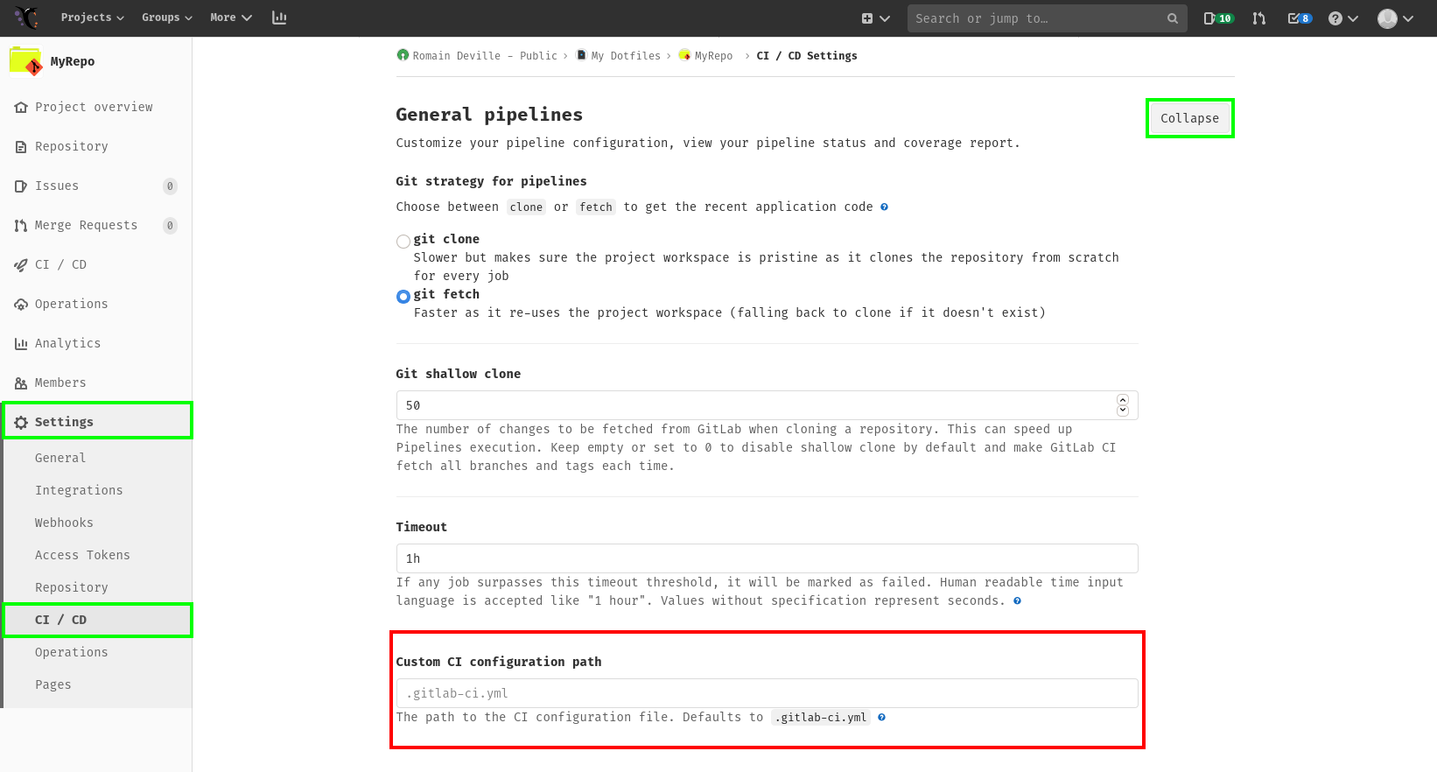Click help icon beside Git strategy description

pos(884,207)
